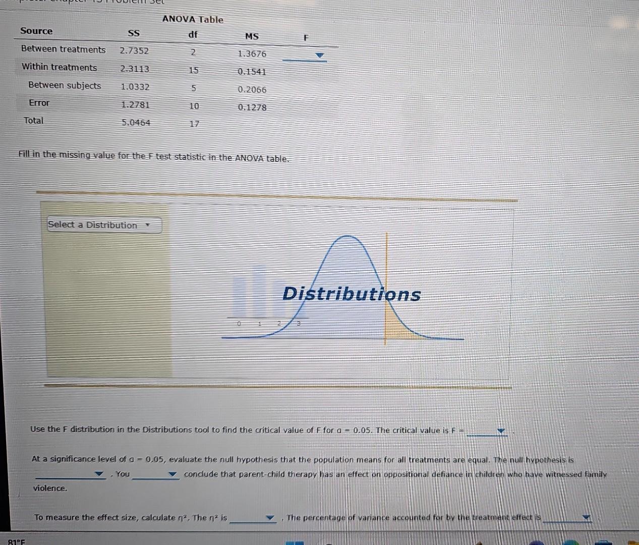Click the Between subjects MS value 0.2066
This screenshot has height=545, width=639.
point(252,90)
